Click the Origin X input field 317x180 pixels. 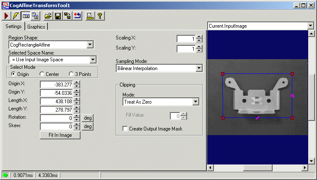(57, 84)
